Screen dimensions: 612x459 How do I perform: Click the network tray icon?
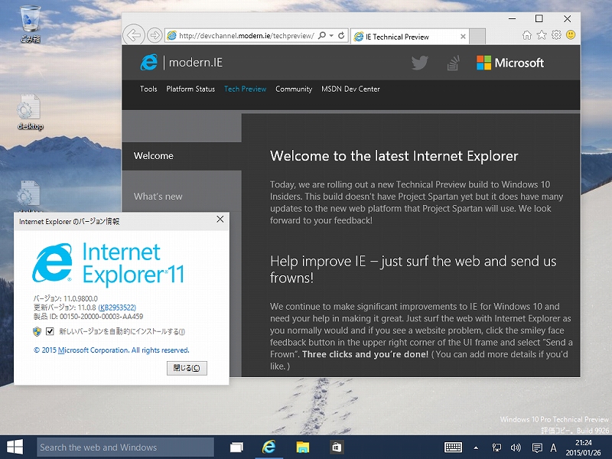click(x=496, y=448)
